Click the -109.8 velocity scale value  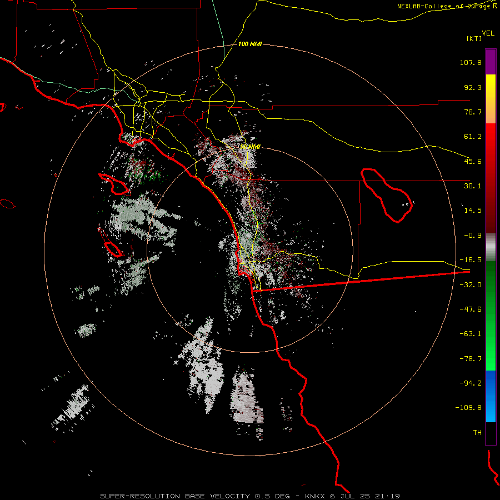pos(469,408)
